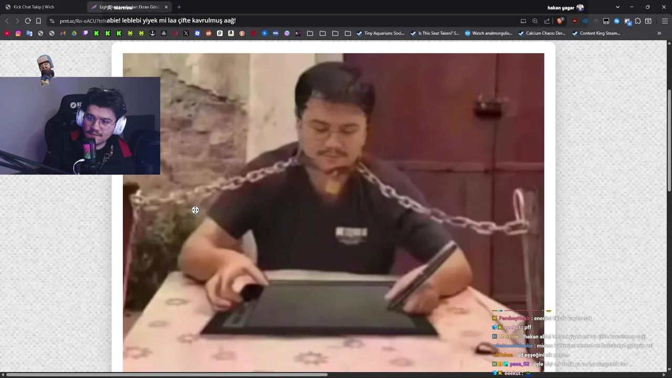672x378 pixels.
Task: Reload the current page
Action: [28, 21]
